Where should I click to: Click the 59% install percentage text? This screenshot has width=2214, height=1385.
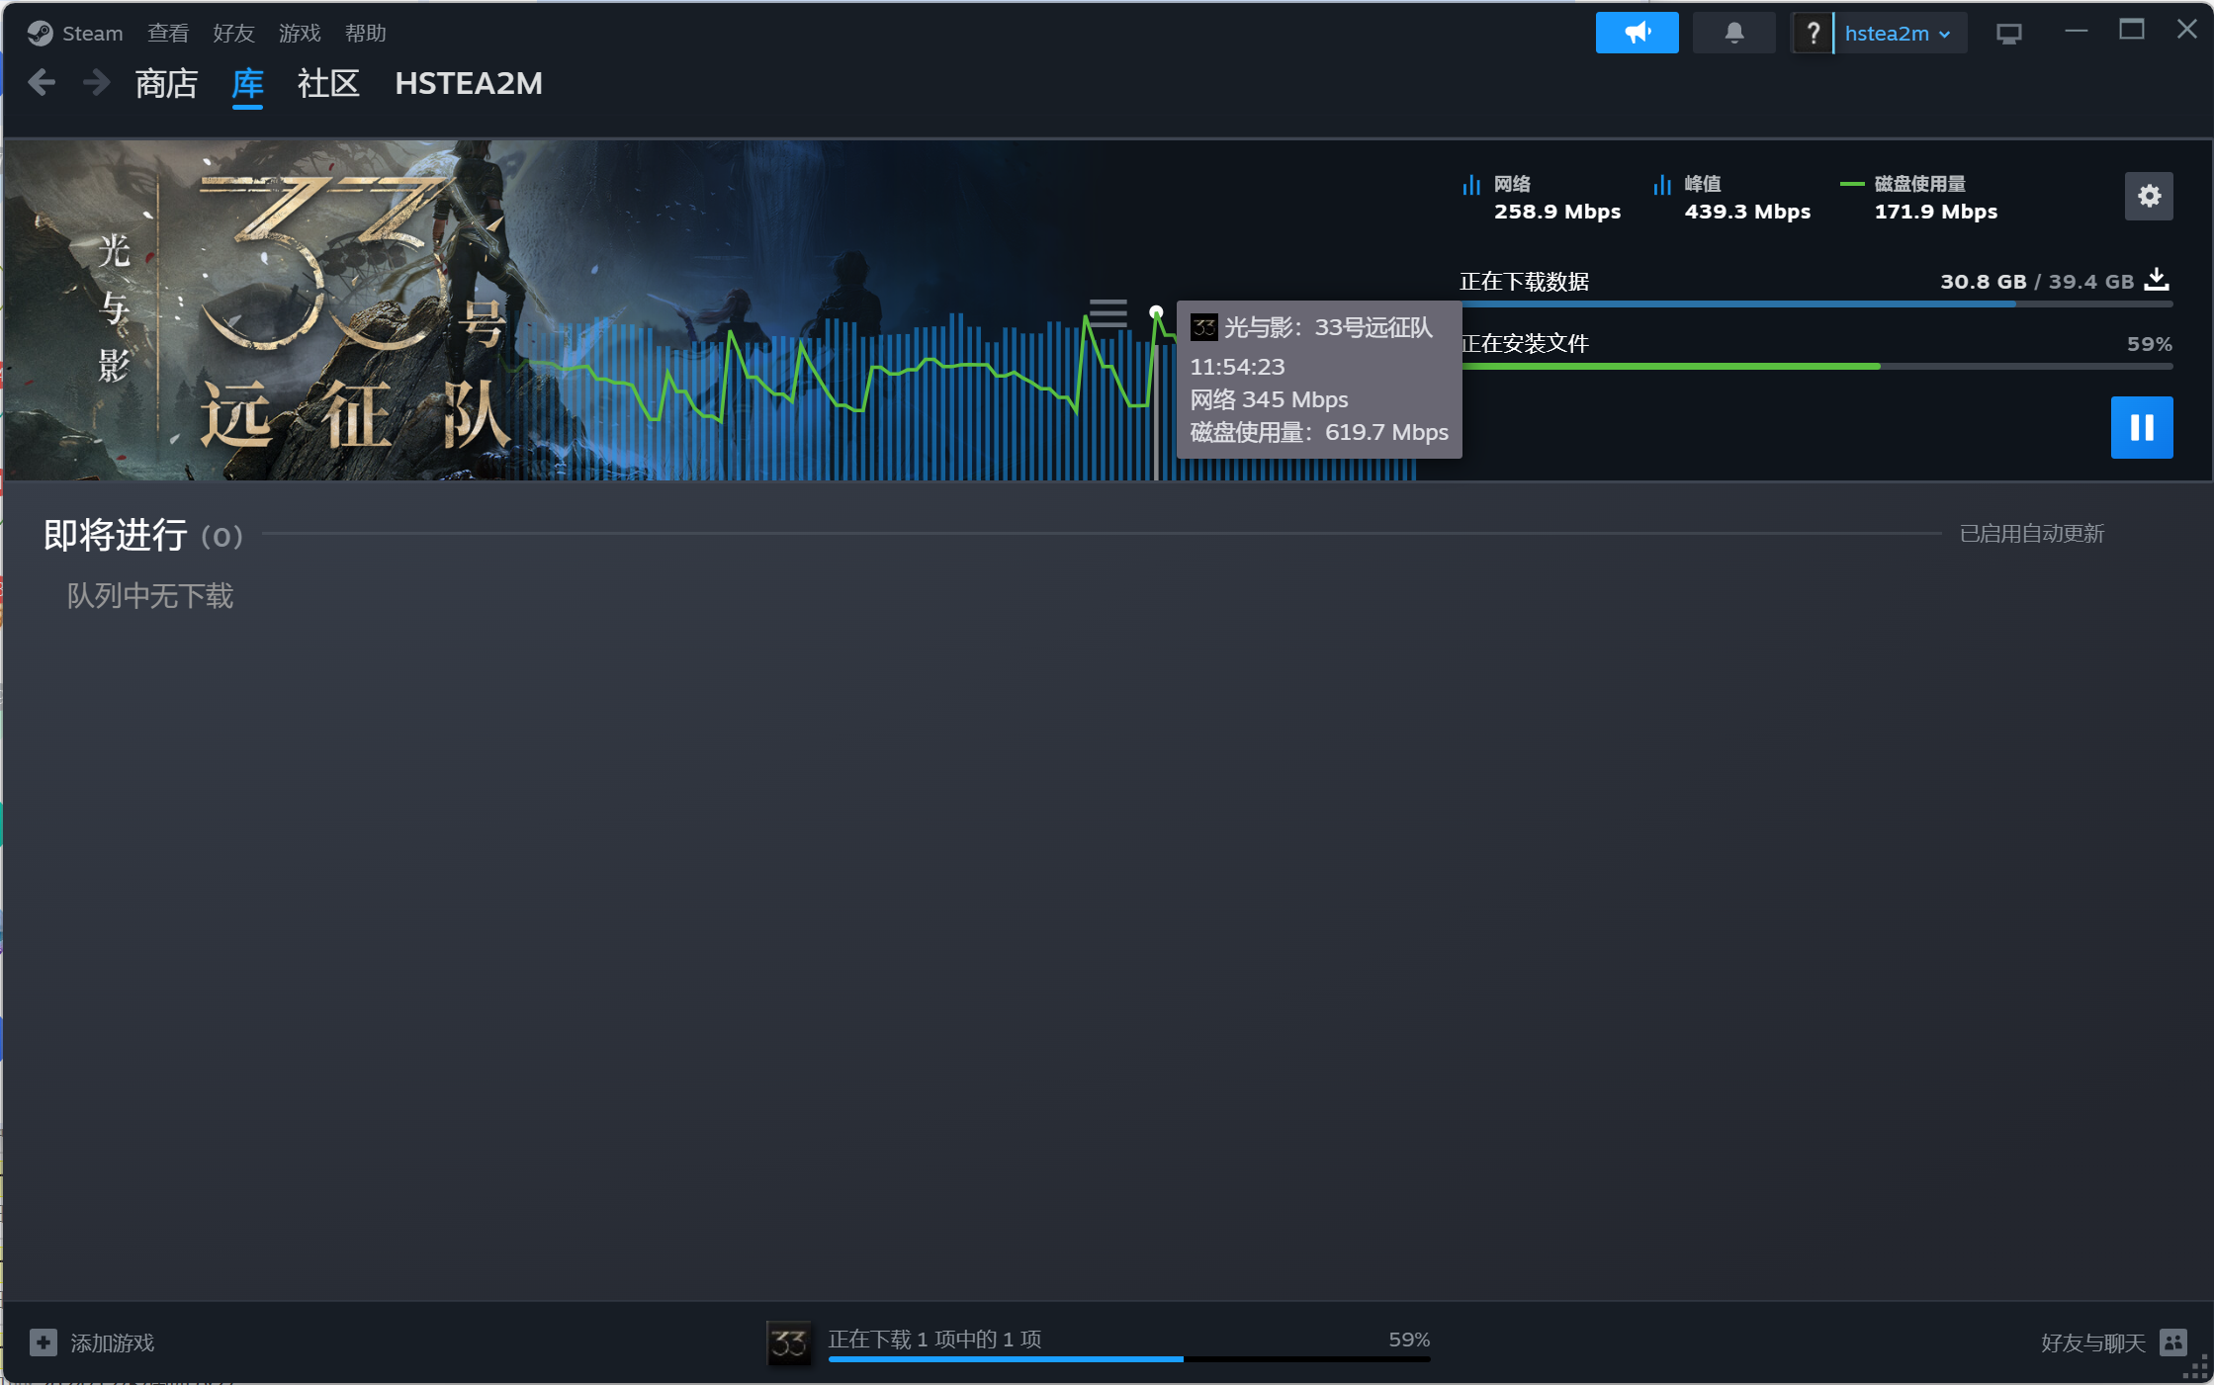coord(2150,344)
